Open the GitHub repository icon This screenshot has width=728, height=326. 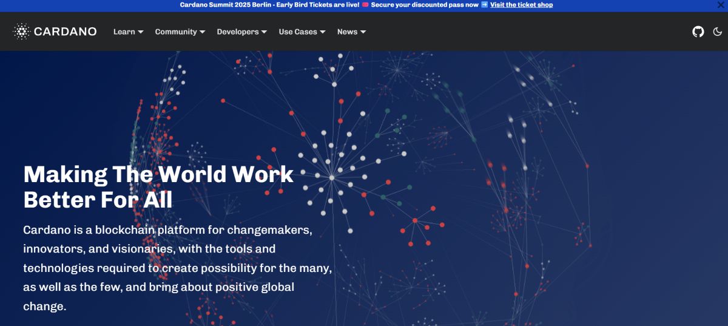(x=698, y=32)
